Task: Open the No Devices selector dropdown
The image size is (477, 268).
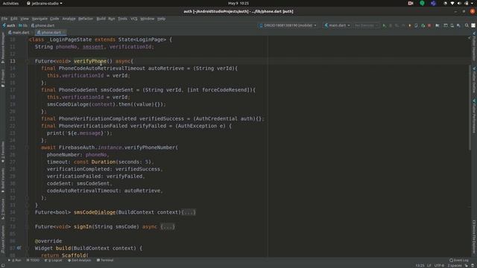Action: tap(366, 25)
